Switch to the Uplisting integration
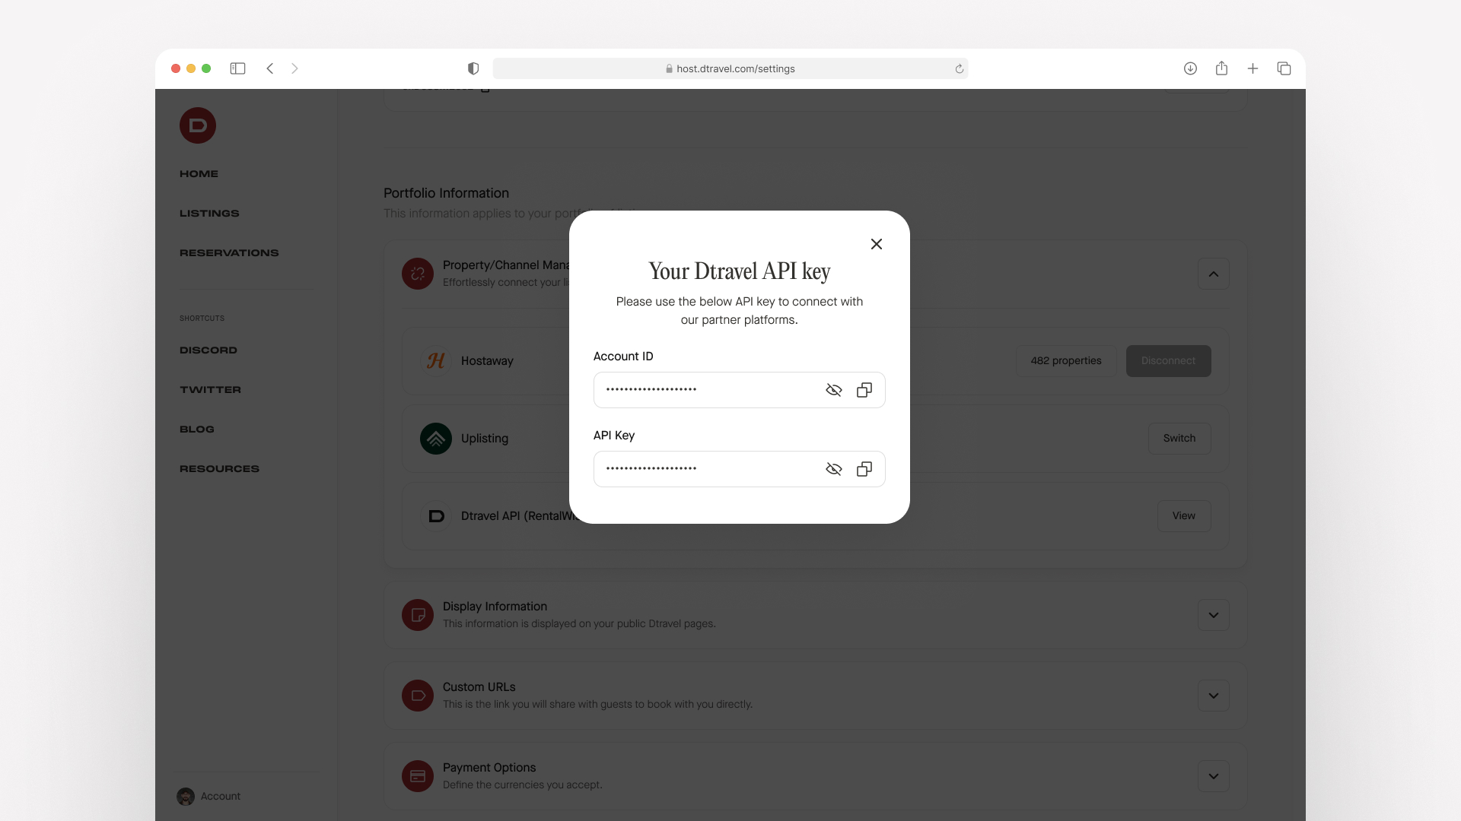The width and height of the screenshot is (1461, 821). [1179, 439]
